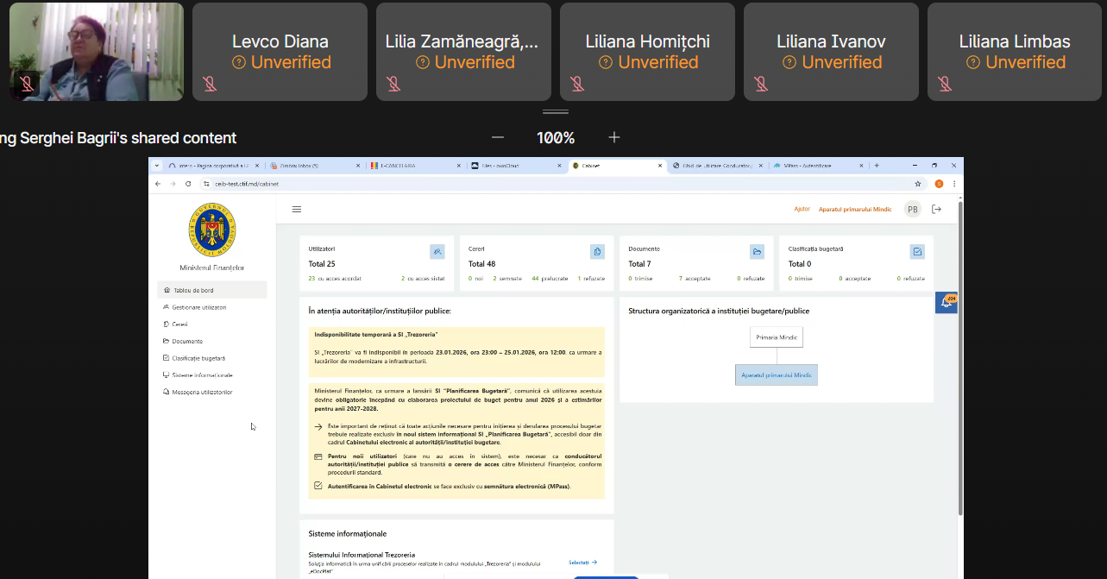Click the Cereri card documents icon
This screenshot has width=1107, height=579.
(597, 251)
